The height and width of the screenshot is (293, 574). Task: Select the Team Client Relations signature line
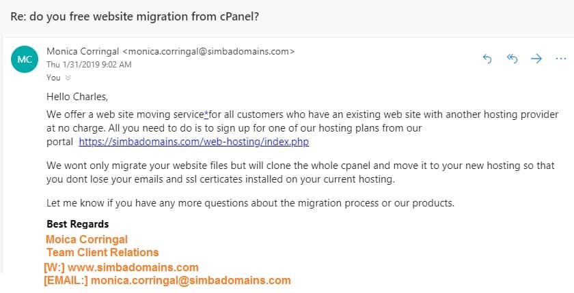pos(102,252)
